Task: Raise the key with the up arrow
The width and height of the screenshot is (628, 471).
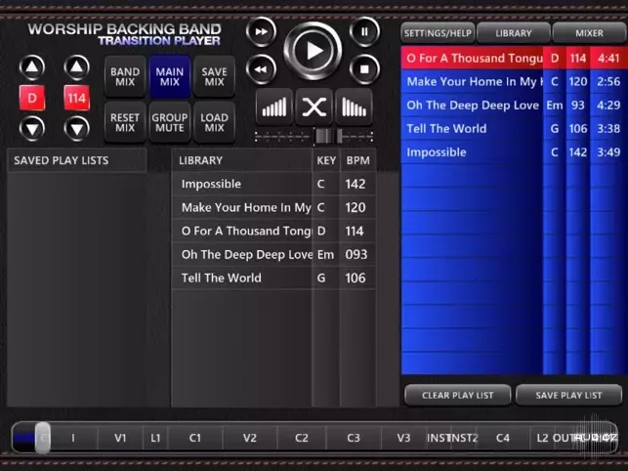Action: 32,67
